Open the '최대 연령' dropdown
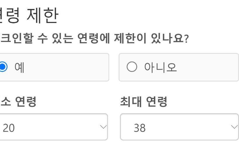The height and width of the screenshot is (147, 239). tap(179, 127)
